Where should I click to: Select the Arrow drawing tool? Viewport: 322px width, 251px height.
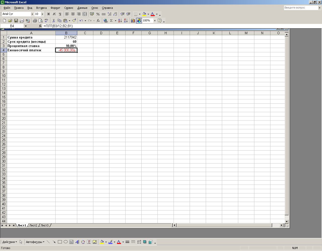pos(54,242)
